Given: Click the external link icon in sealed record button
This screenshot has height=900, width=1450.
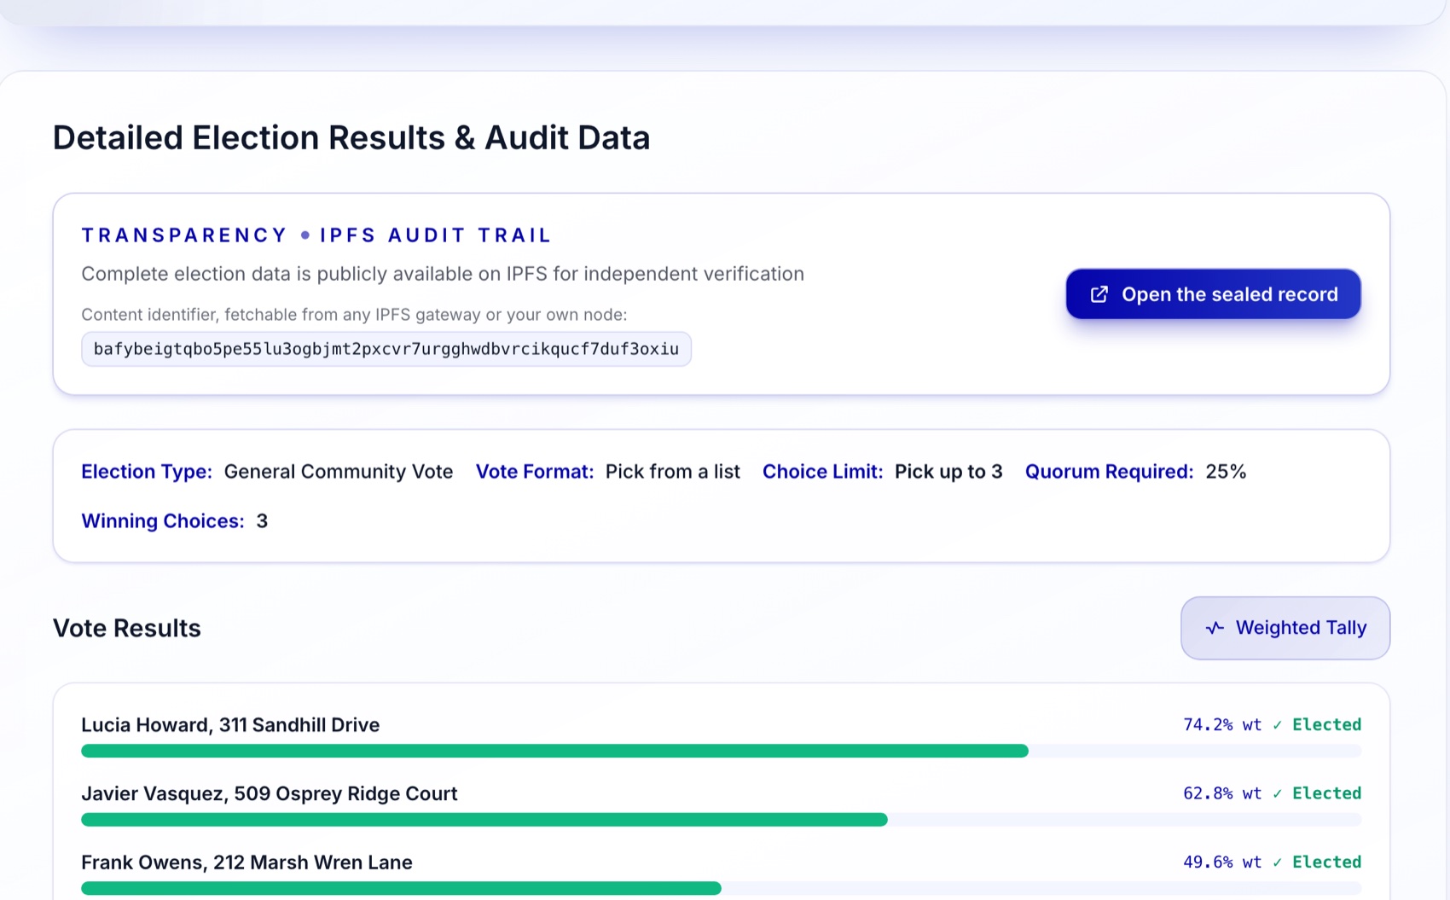Looking at the screenshot, I should pos(1099,294).
